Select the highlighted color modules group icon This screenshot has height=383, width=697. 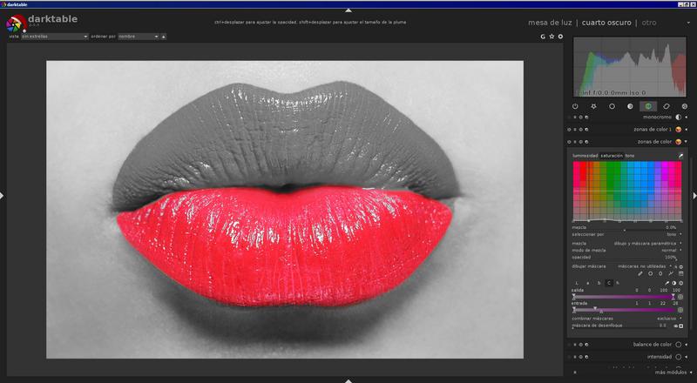(x=648, y=106)
